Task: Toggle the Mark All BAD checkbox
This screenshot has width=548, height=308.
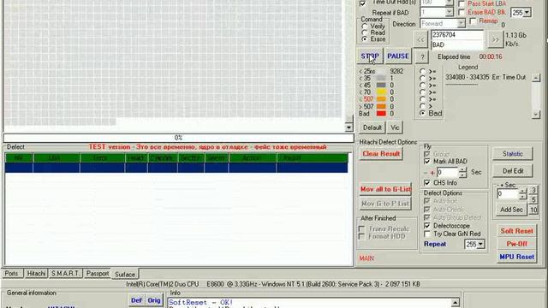Action: click(426, 162)
